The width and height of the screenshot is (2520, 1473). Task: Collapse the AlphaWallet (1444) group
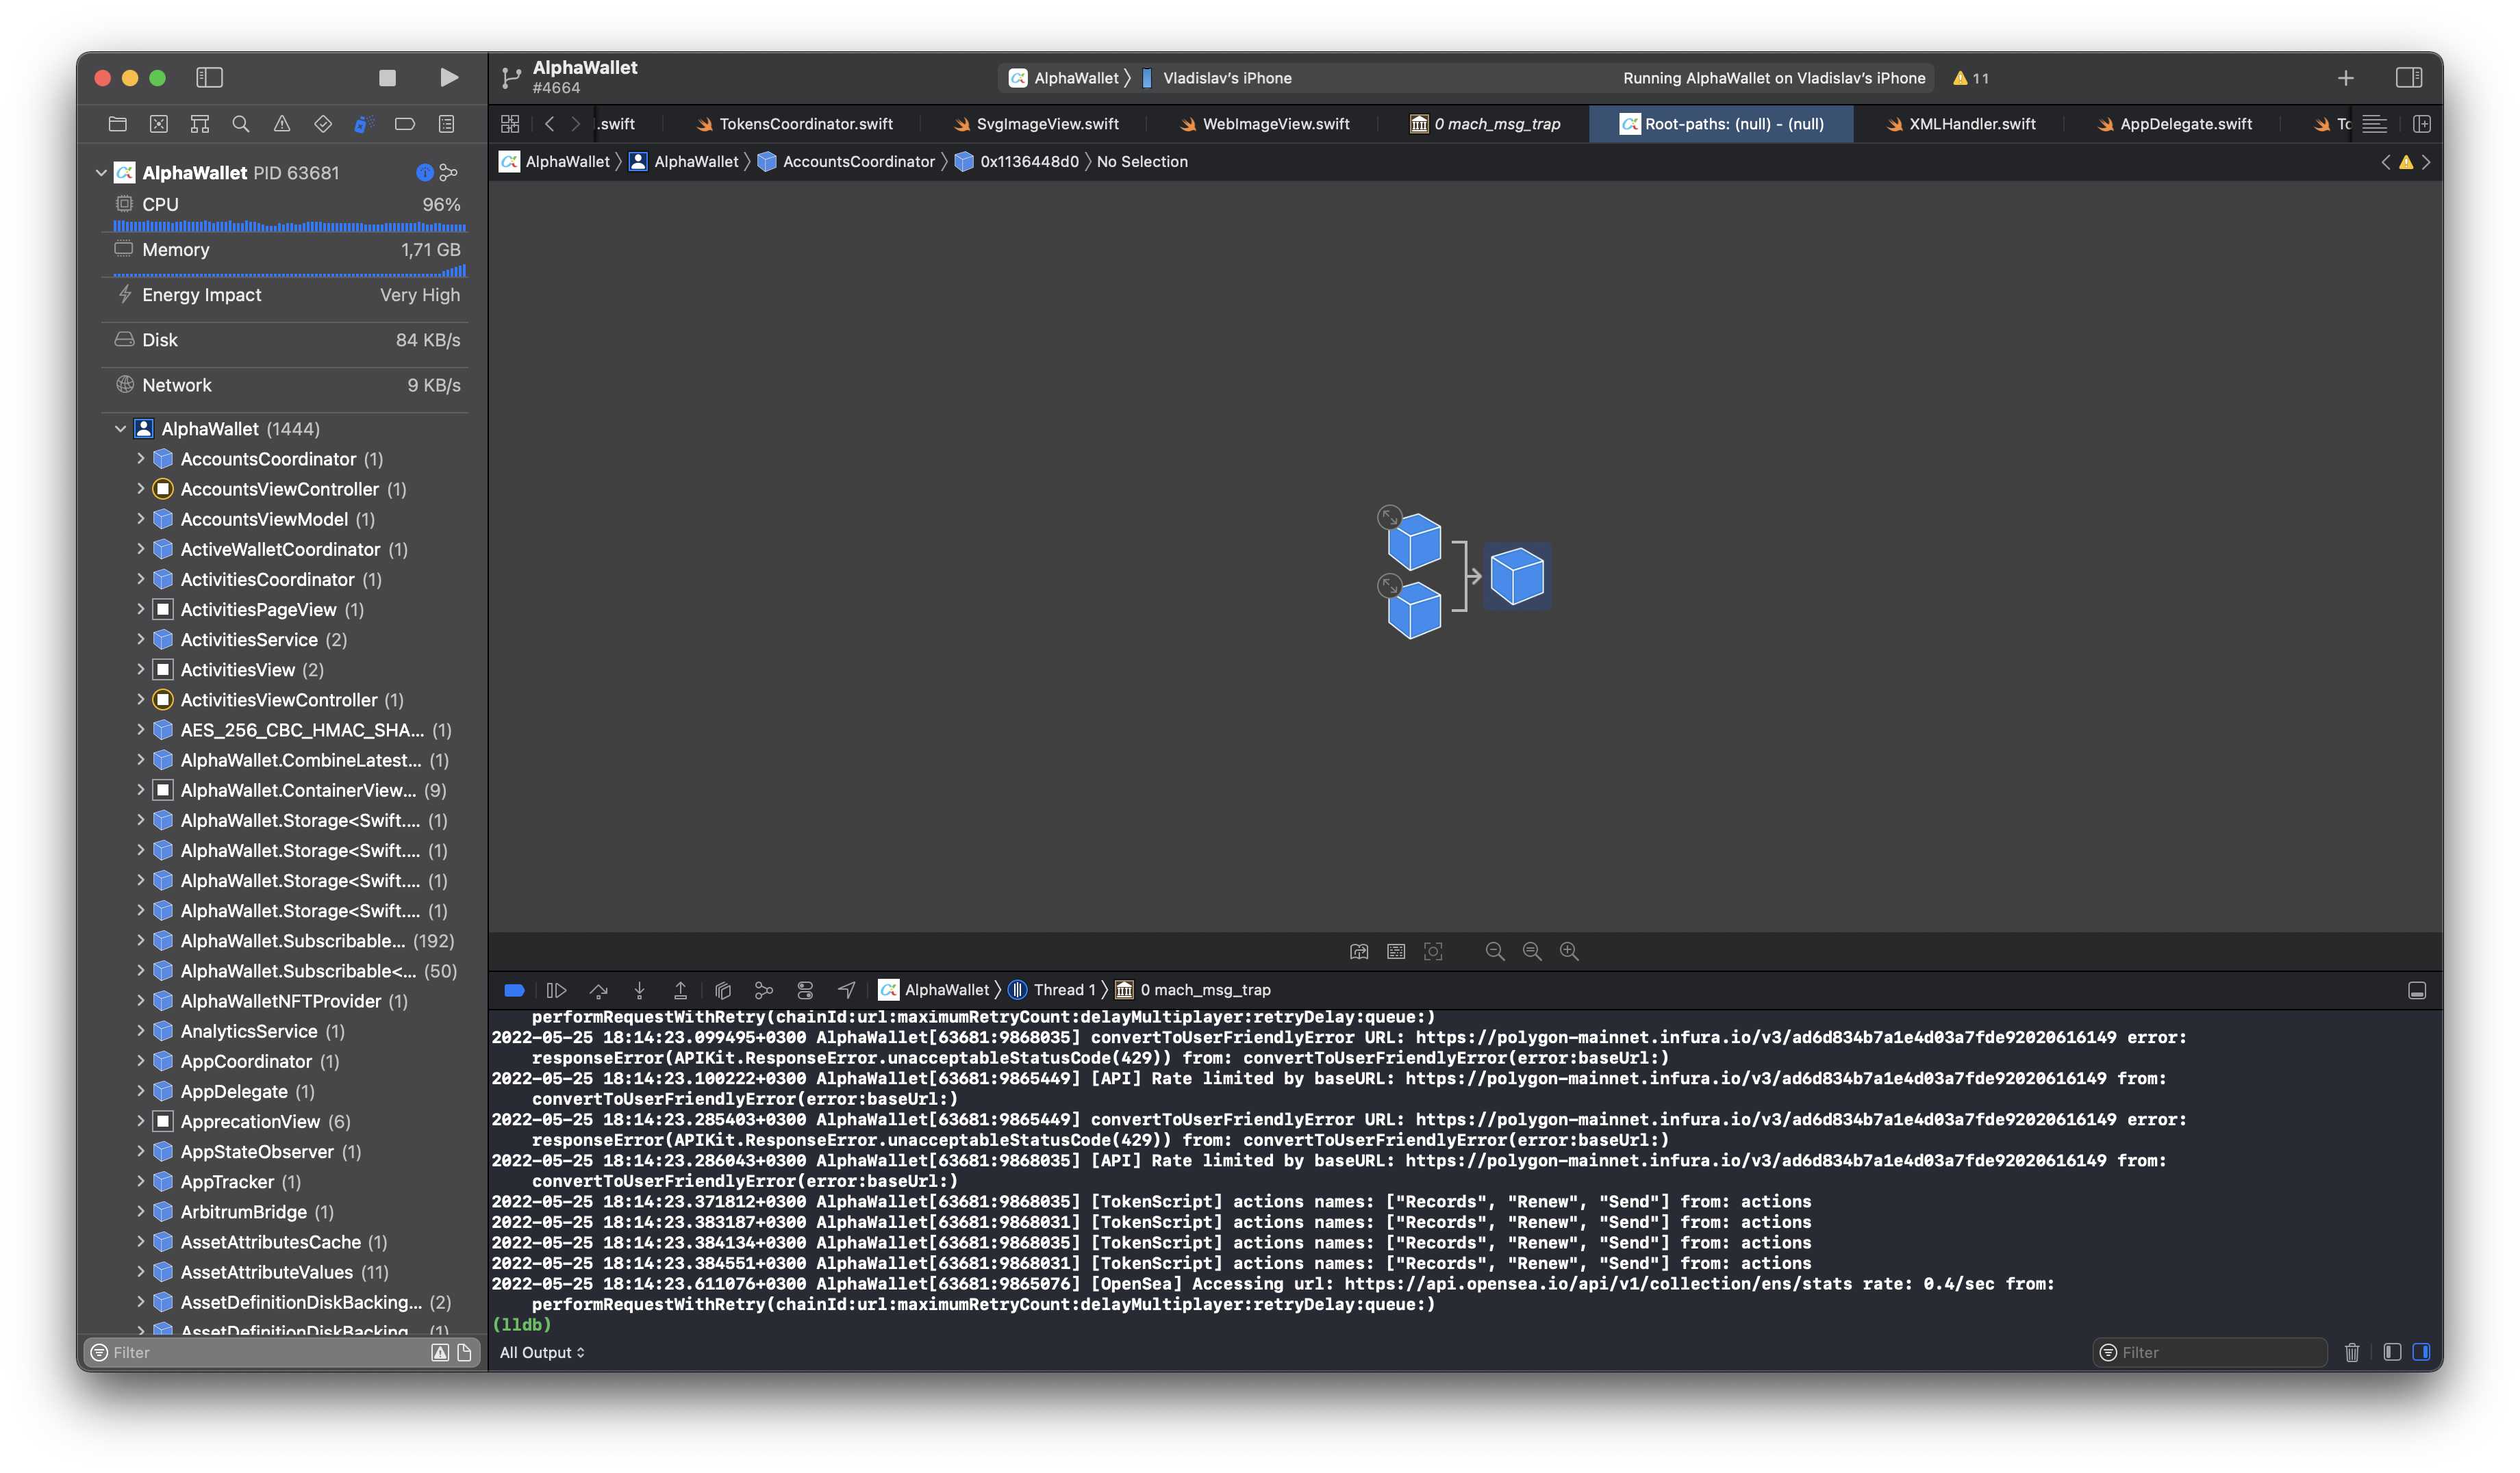click(121, 428)
